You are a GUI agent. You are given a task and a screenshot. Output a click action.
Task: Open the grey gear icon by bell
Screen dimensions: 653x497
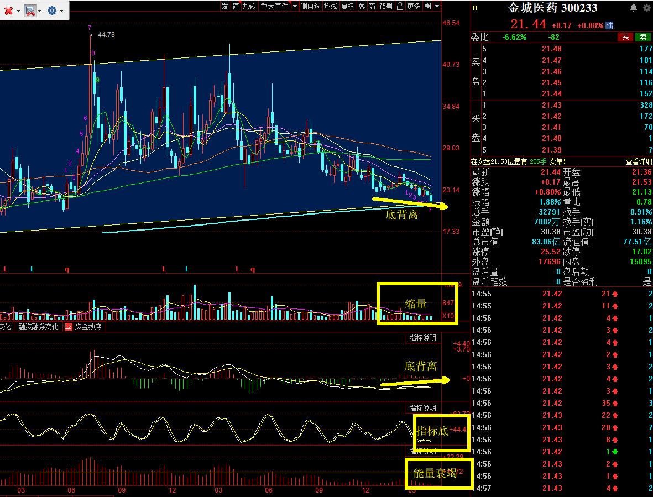[647, 8]
